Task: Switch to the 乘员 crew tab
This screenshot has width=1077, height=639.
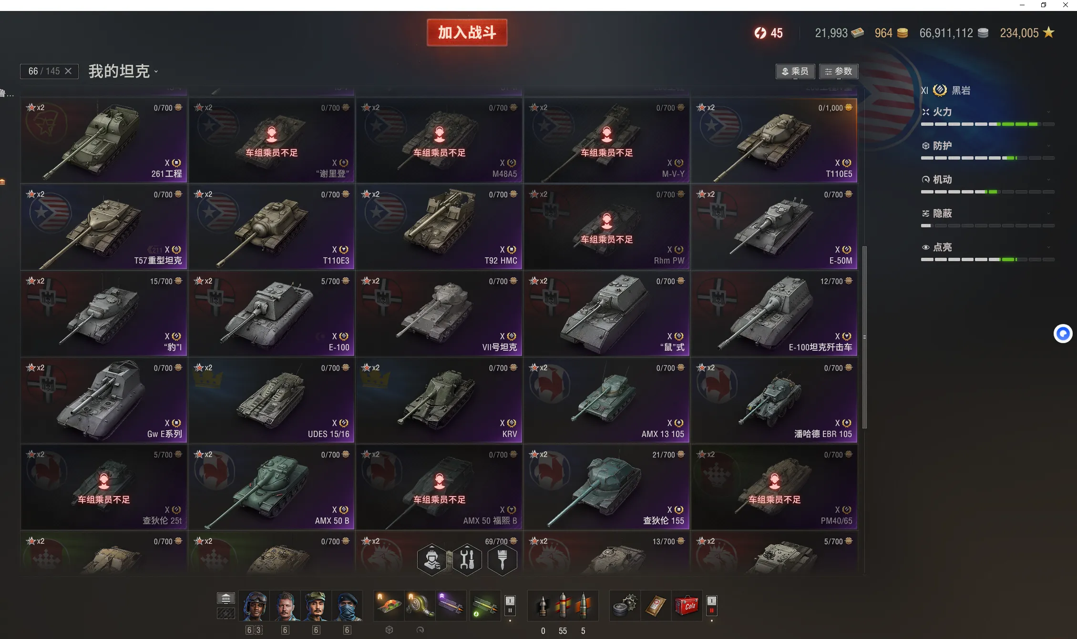Action: tap(795, 71)
